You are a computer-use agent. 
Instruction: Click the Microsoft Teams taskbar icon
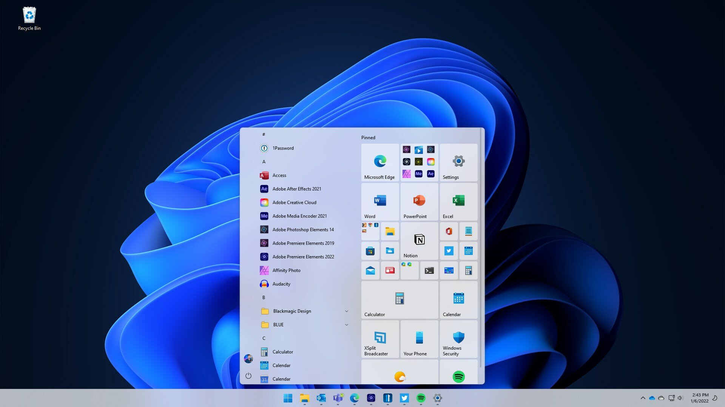pyautogui.click(x=338, y=398)
